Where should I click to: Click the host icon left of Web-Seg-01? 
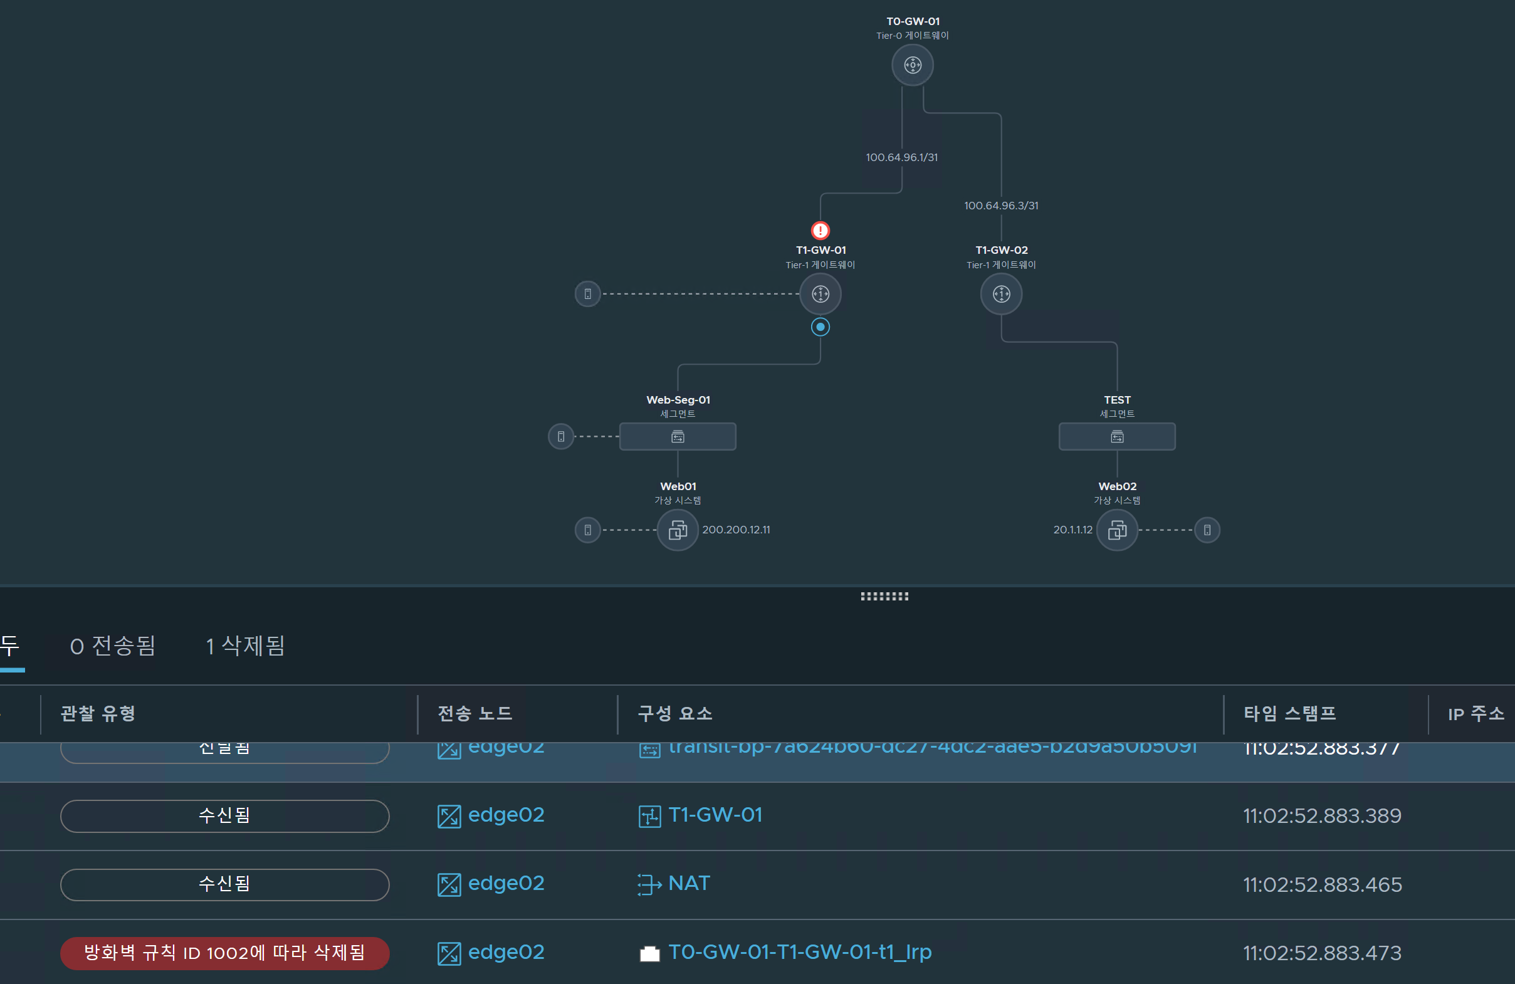click(x=561, y=437)
